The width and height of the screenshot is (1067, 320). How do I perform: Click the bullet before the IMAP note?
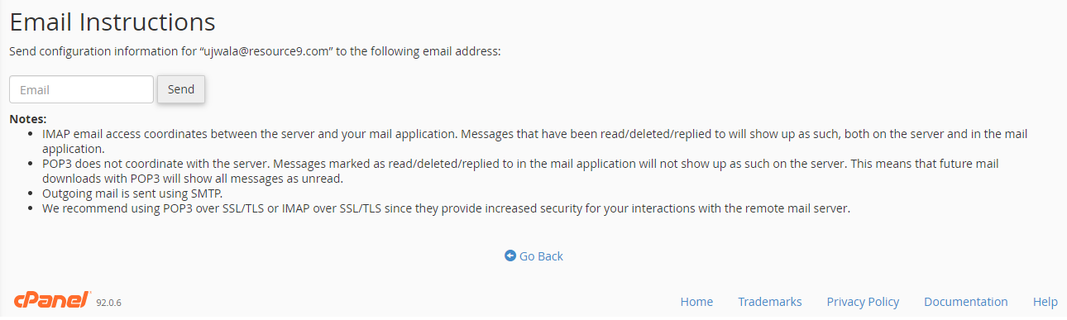[32, 134]
